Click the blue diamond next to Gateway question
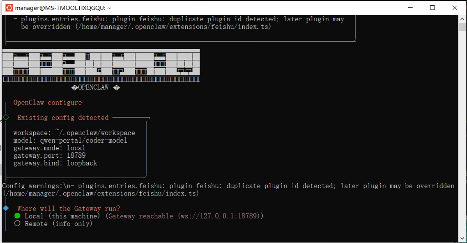Viewport: 467px width, 243px height. coord(6,208)
